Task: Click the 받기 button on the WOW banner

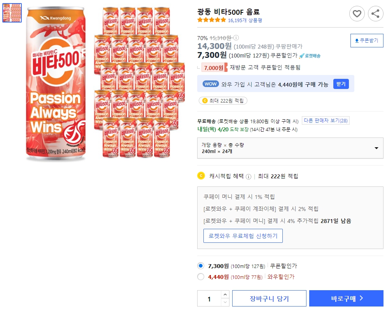Action: [341, 84]
